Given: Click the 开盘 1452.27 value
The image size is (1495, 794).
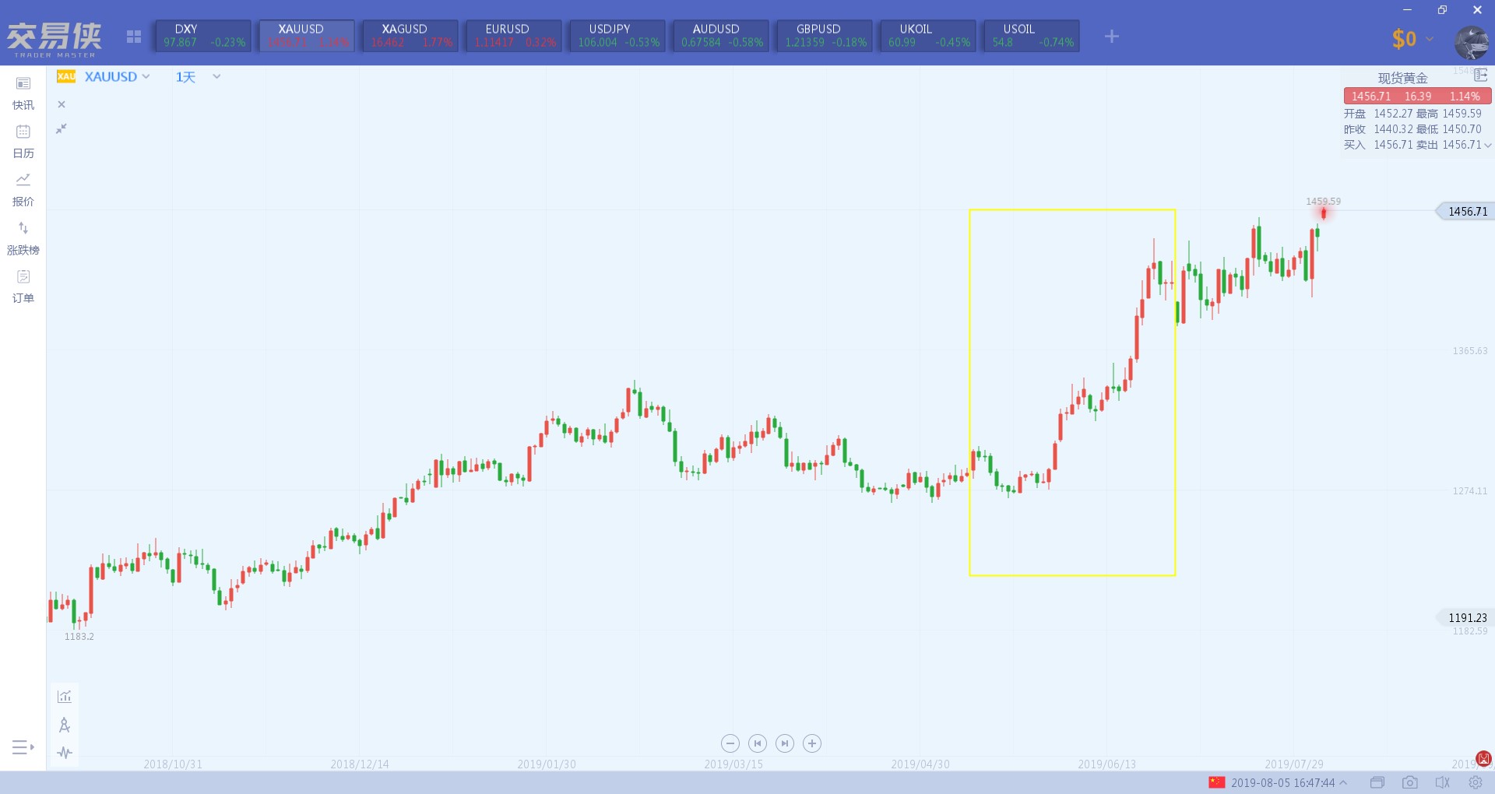Looking at the screenshot, I should click(1392, 114).
